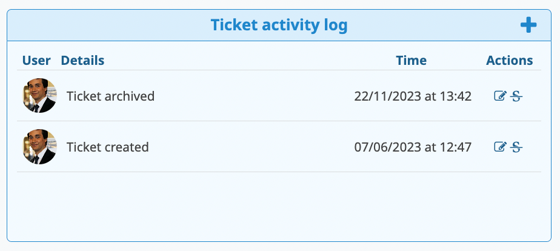Strike through the Ticket archived entry
560x251 pixels.
[x=516, y=96]
